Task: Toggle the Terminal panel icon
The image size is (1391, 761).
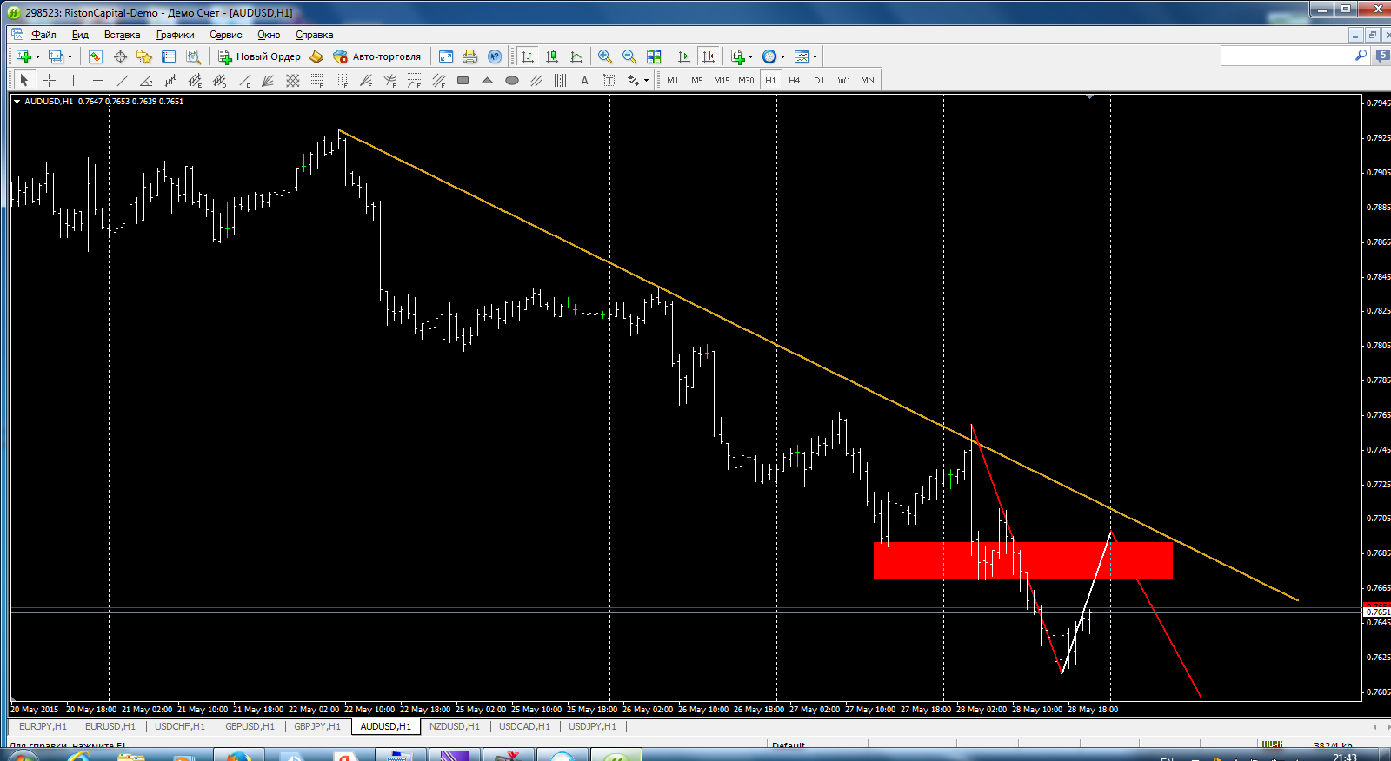Action: click(169, 56)
